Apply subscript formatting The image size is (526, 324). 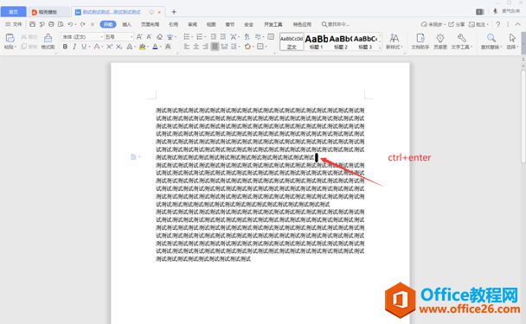click(x=119, y=47)
